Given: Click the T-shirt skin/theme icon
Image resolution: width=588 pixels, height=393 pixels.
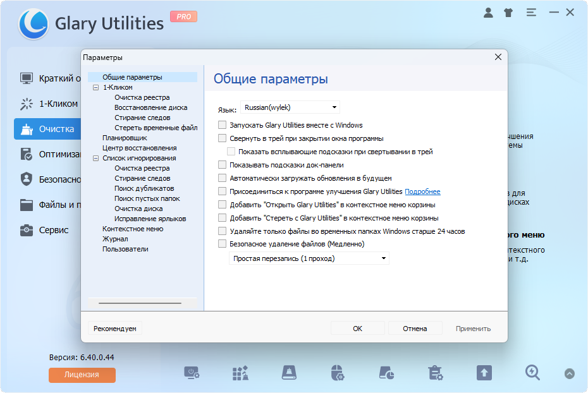Looking at the screenshot, I should 509,13.
